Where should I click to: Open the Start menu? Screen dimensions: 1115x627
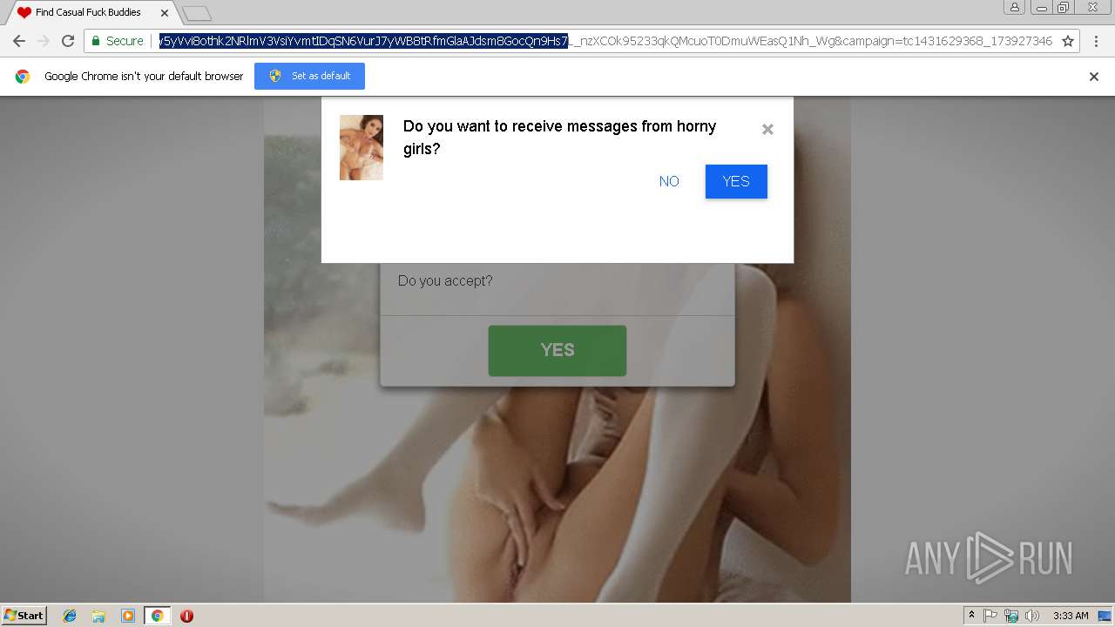click(24, 616)
